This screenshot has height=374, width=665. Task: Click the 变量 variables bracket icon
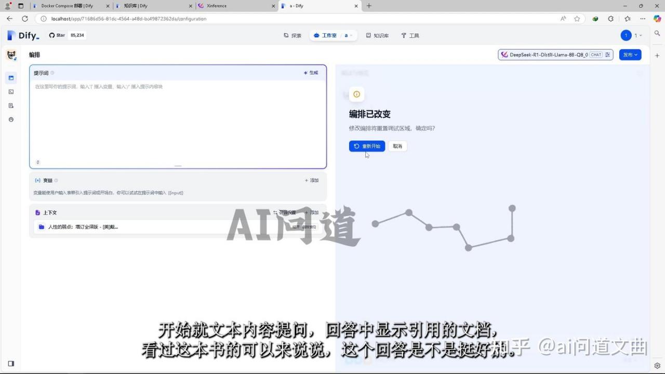37,180
